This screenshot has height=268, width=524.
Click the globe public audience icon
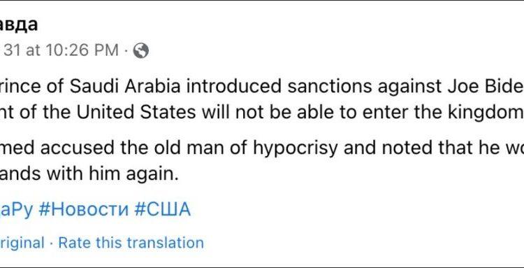(140, 51)
